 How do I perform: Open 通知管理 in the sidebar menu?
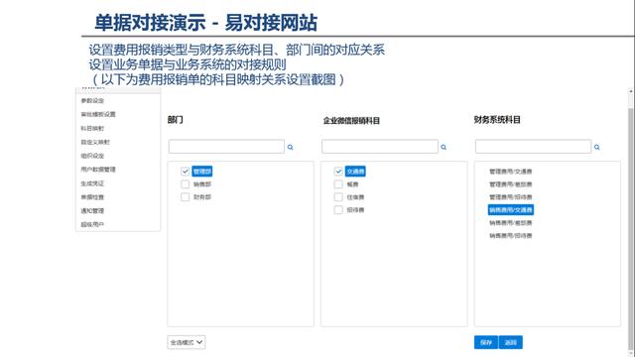pos(92,210)
